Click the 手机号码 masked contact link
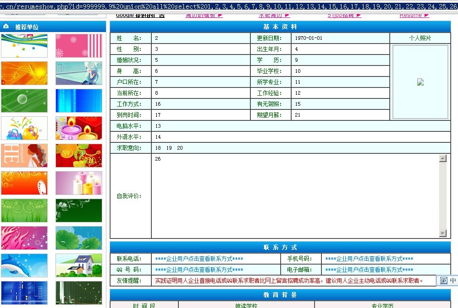Image resolution: width=458 pixels, height=308 pixels. click(x=369, y=259)
